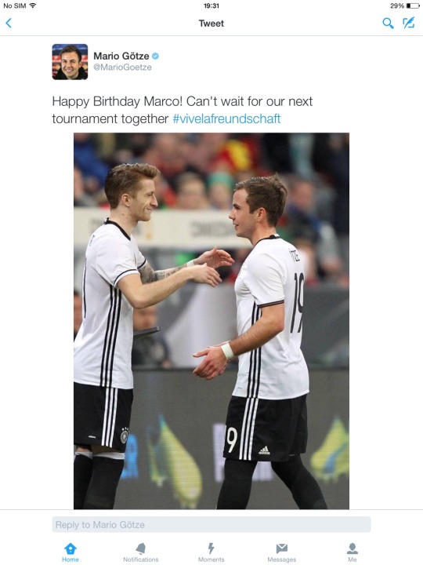Tap the 19:31 clock in the status bar
Screen dimensions: 423x565
211,5
